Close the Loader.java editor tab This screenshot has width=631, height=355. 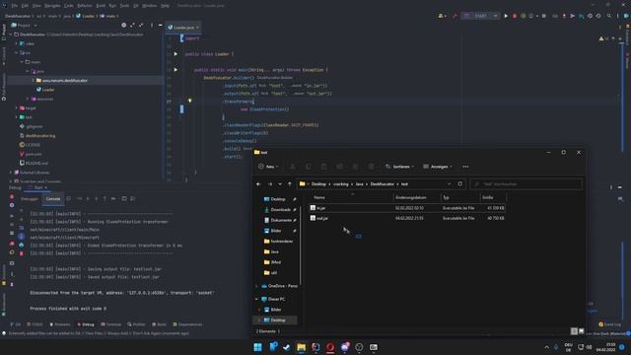(x=197, y=28)
